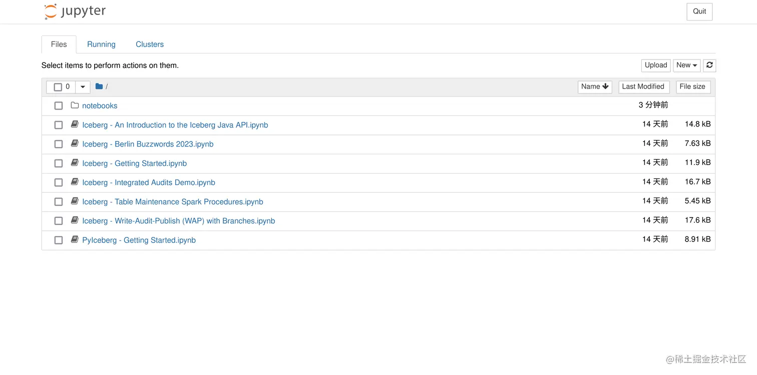The image size is (757, 375).
Task: Sort by Last Modified
Action: point(644,86)
